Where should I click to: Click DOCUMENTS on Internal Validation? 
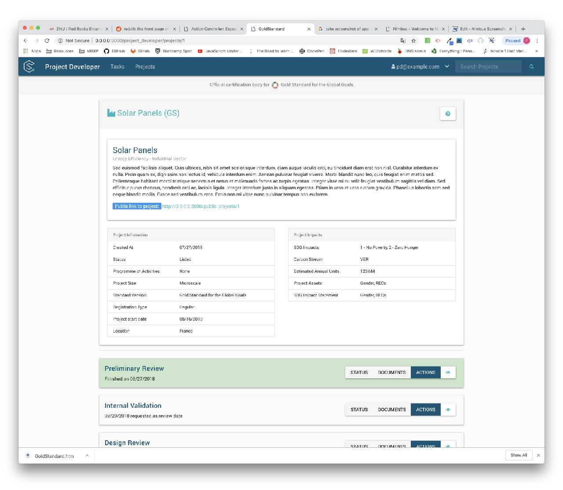tap(392, 410)
